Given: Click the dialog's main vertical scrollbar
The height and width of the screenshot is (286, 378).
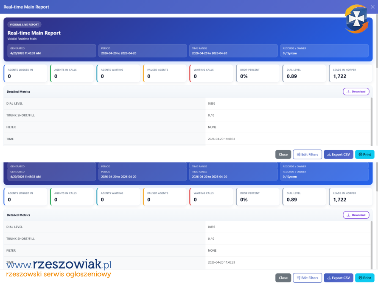Looking at the screenshot, I should 376,42.
